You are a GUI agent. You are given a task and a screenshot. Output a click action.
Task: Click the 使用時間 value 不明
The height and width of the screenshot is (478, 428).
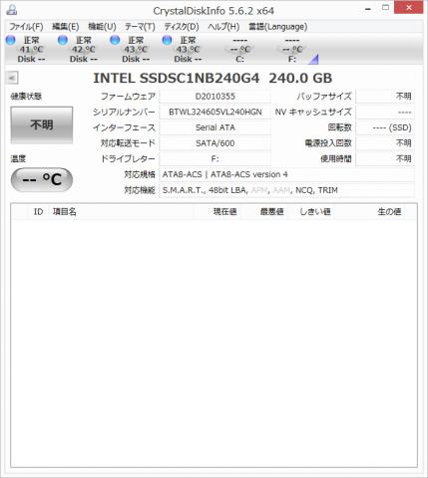(385, 158)
